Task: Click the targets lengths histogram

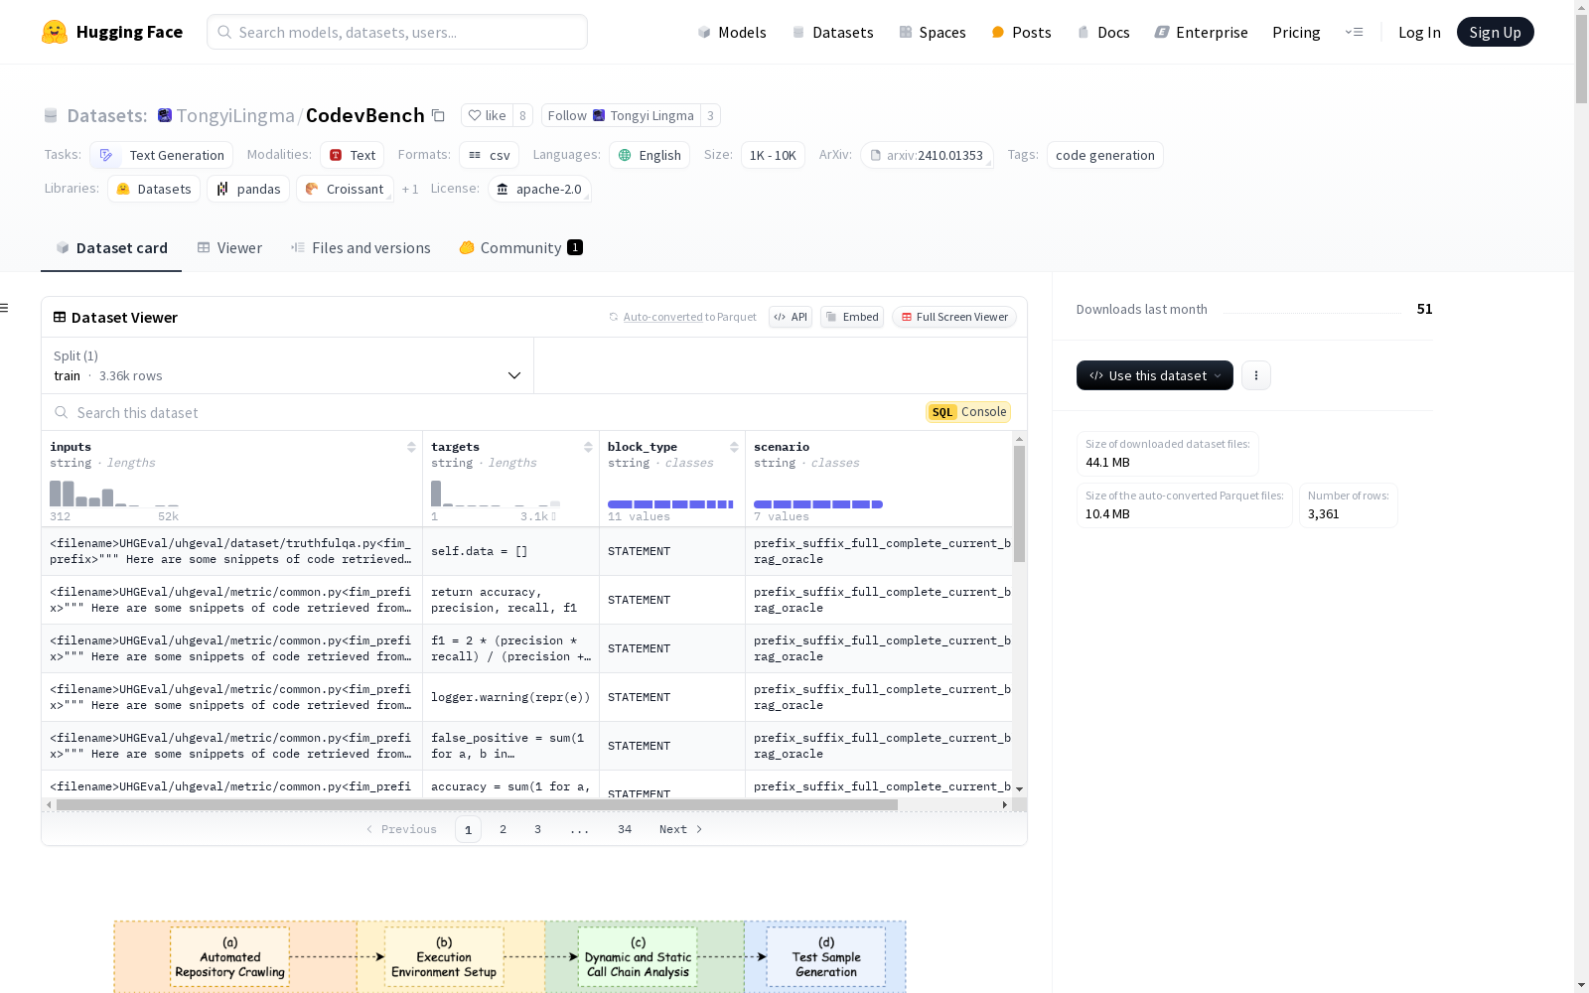Action: coord(496,494)
